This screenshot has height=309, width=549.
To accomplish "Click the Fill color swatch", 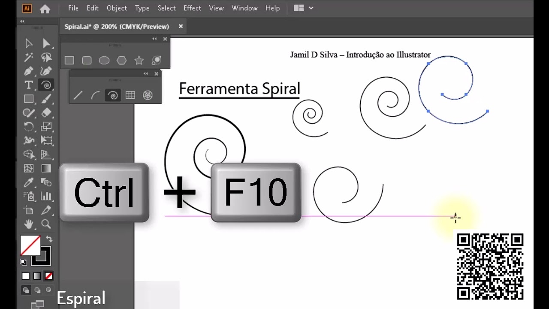I will [x=30, y=245].
